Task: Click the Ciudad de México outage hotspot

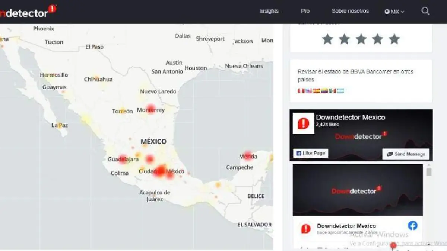Action: (161, 171)
